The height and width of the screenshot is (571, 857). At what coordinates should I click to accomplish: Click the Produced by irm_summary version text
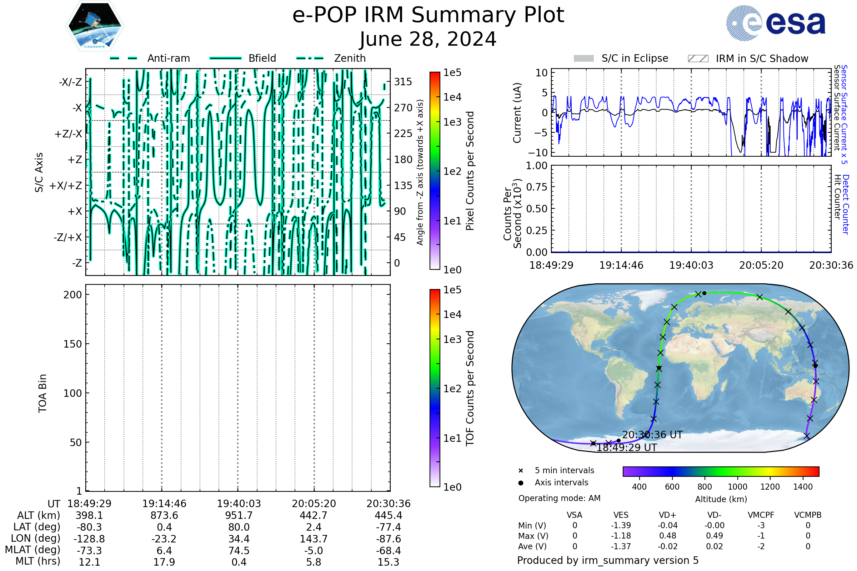[608, 560]
